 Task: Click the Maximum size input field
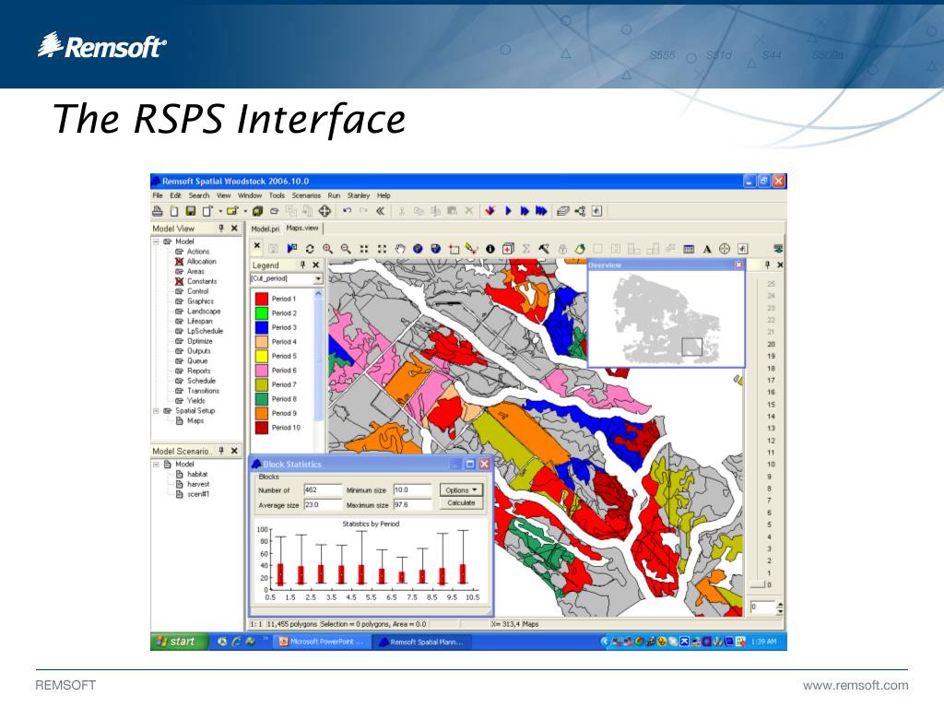pyautogui.click(x=412, y=504)
